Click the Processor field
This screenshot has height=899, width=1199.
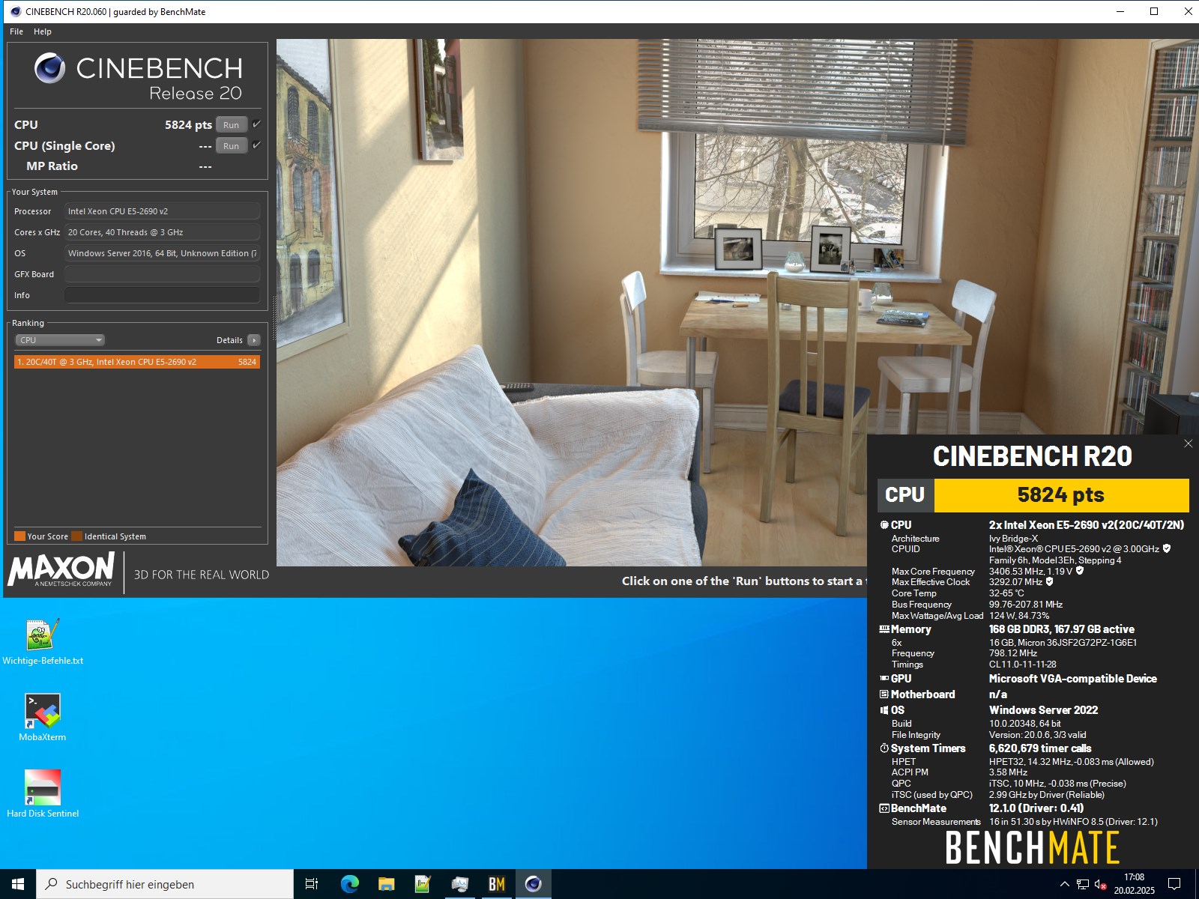coord(162,211)
